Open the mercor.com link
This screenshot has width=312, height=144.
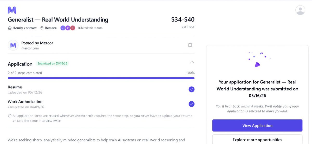coord(30,48)
